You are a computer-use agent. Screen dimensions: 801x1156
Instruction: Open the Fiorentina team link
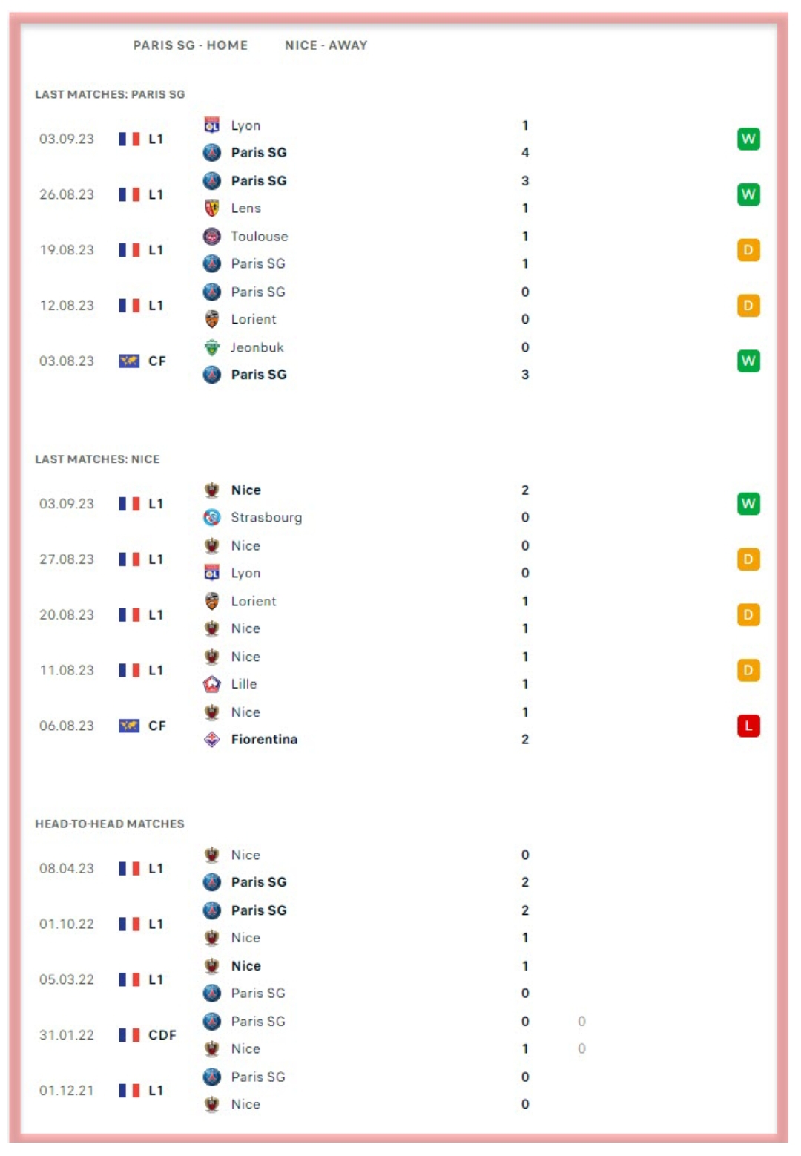264,739
